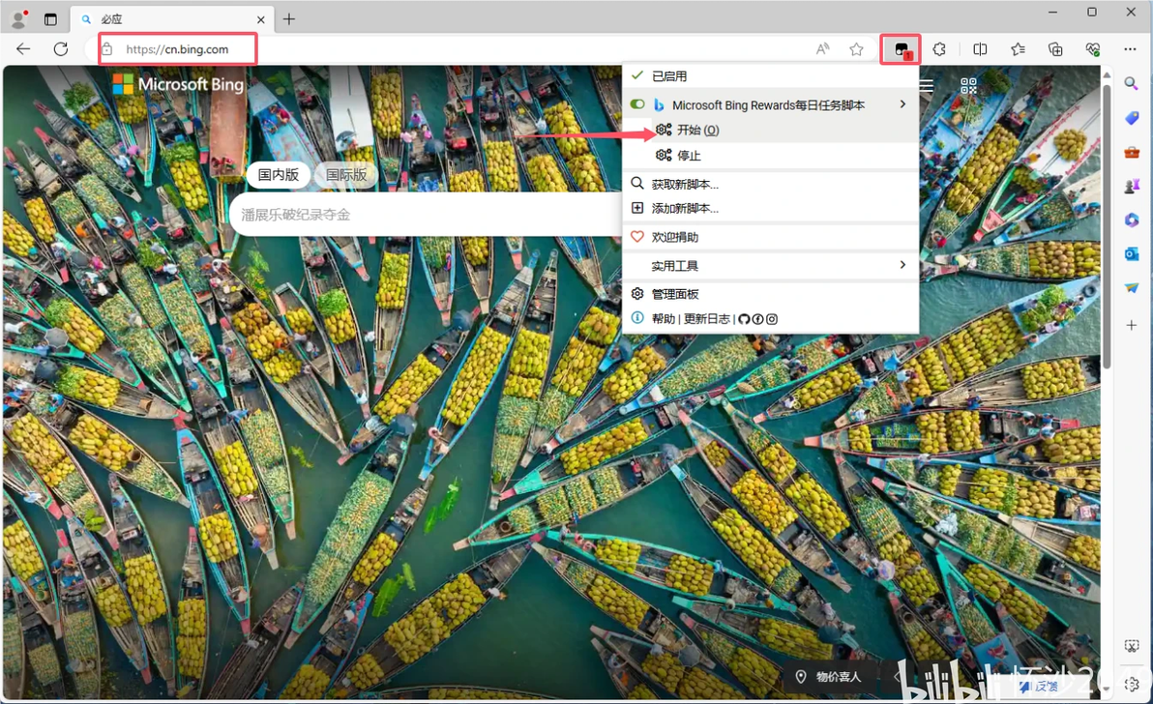Click the Tampermonkey extension icon
This screenshot has height=704, width=1153.
902,49
